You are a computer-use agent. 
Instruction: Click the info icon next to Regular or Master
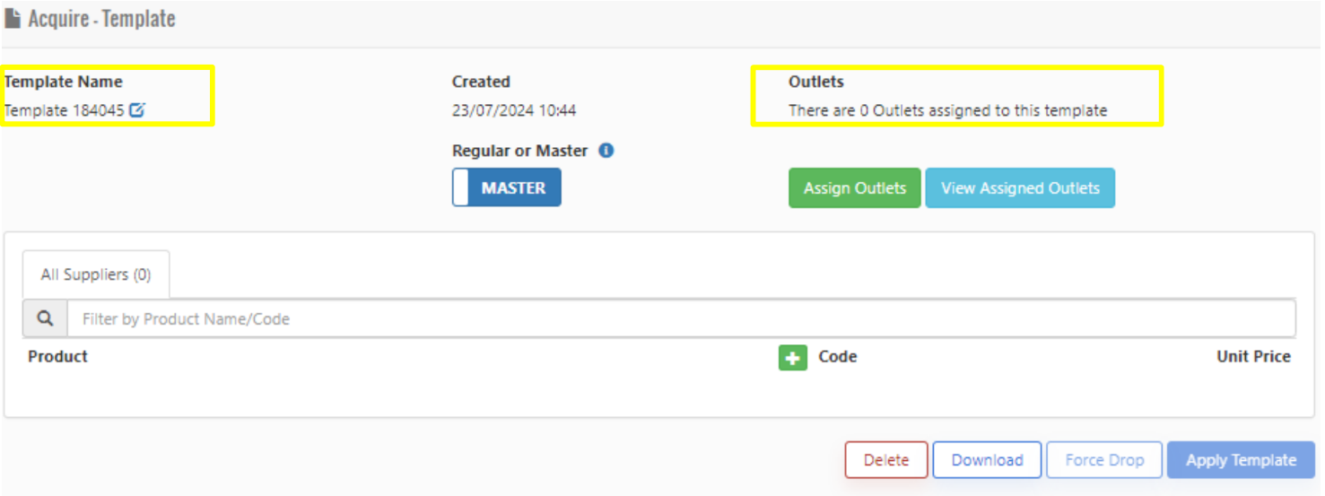click(606, 151)
